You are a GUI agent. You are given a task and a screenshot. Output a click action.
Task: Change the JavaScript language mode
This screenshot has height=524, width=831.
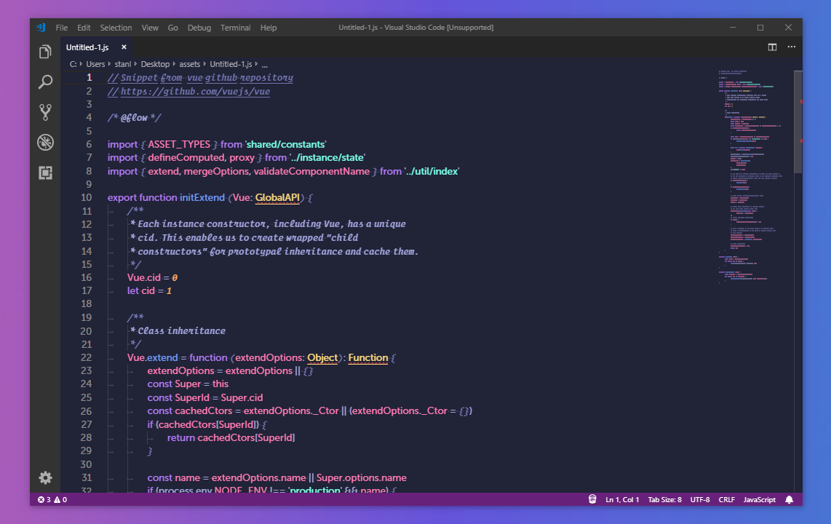point(759,500)
